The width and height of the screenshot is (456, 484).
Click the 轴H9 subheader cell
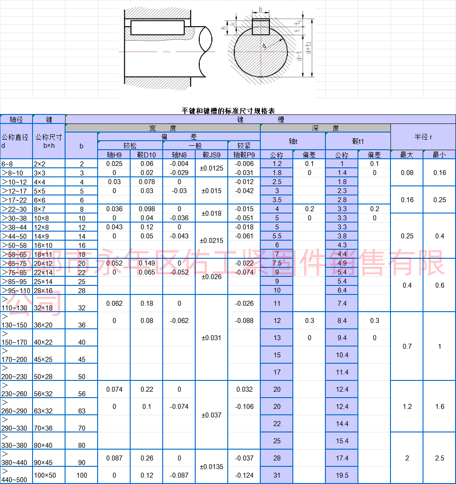pyautogui.click(x=114, y=154)
